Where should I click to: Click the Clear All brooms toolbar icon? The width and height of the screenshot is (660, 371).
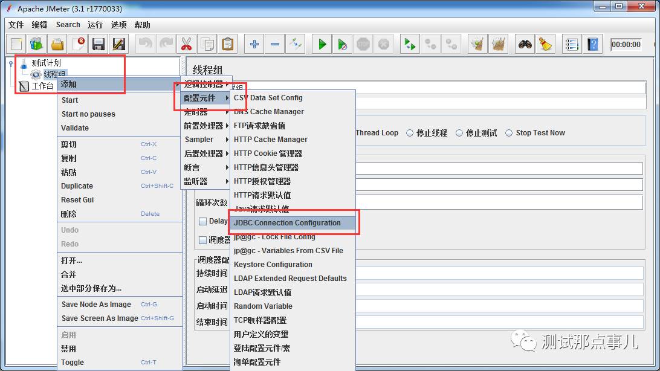499,44
